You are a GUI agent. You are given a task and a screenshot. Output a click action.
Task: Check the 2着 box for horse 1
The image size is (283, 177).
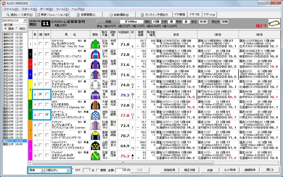coord(40,44)
